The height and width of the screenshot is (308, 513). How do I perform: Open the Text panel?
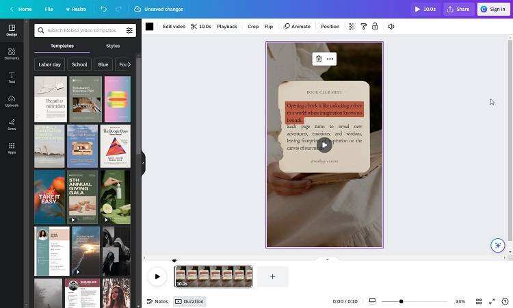(x=12, y=77)
